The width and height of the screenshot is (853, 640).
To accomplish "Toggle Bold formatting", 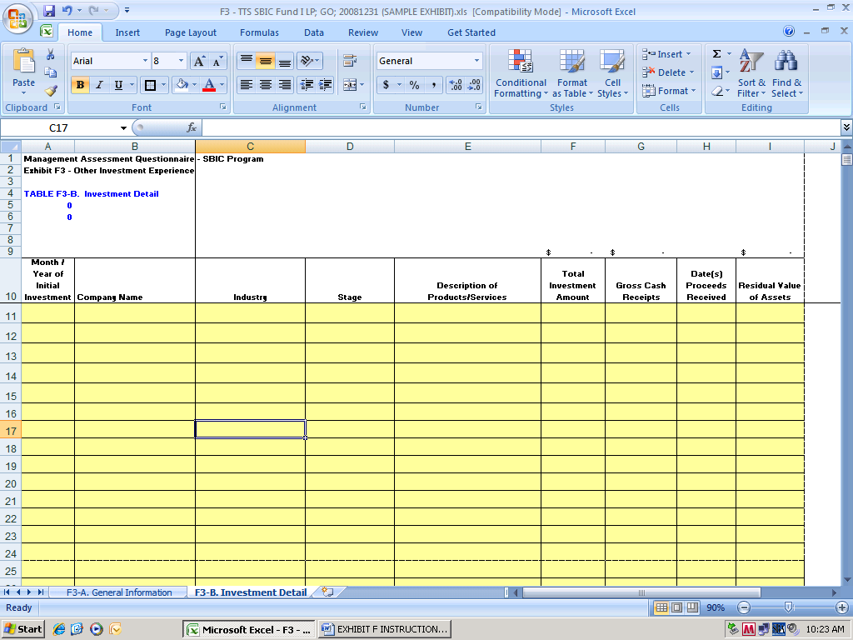I will (81, 85).
